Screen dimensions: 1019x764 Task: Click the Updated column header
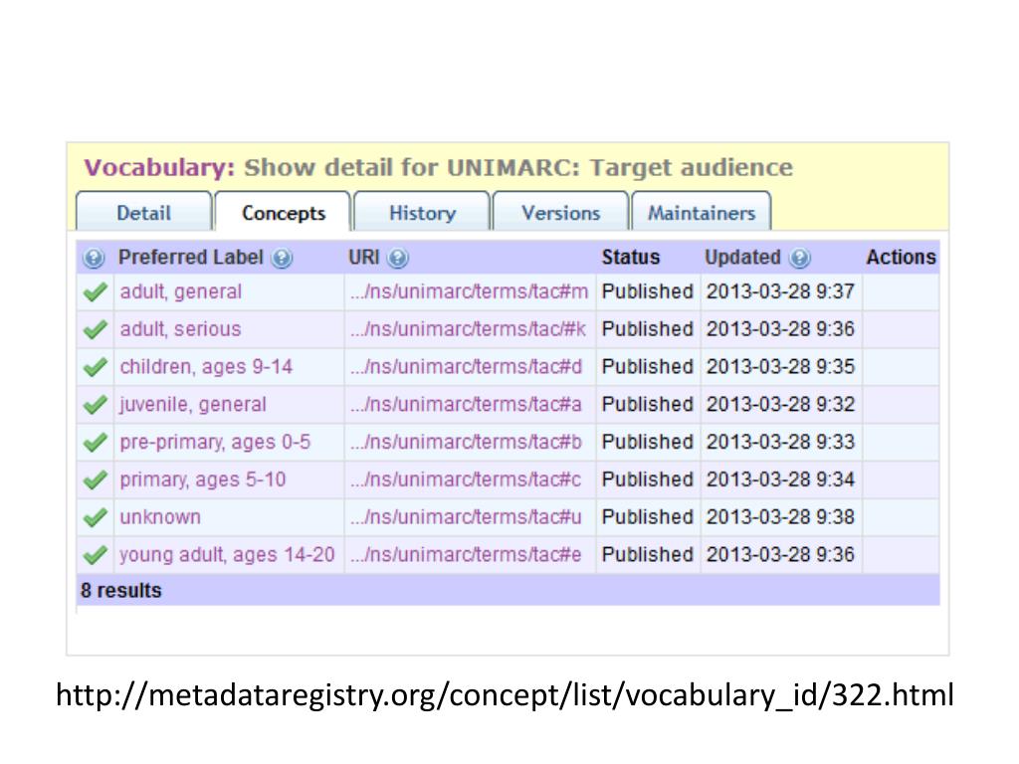tap(742, 258)
